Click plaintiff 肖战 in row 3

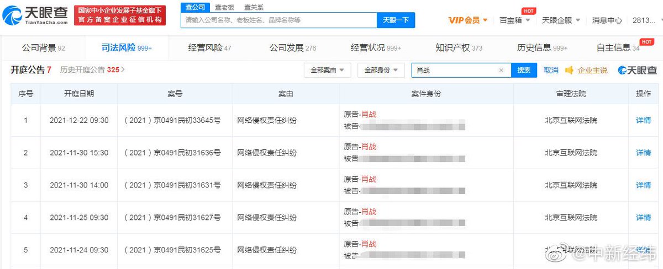click(369, 179)
